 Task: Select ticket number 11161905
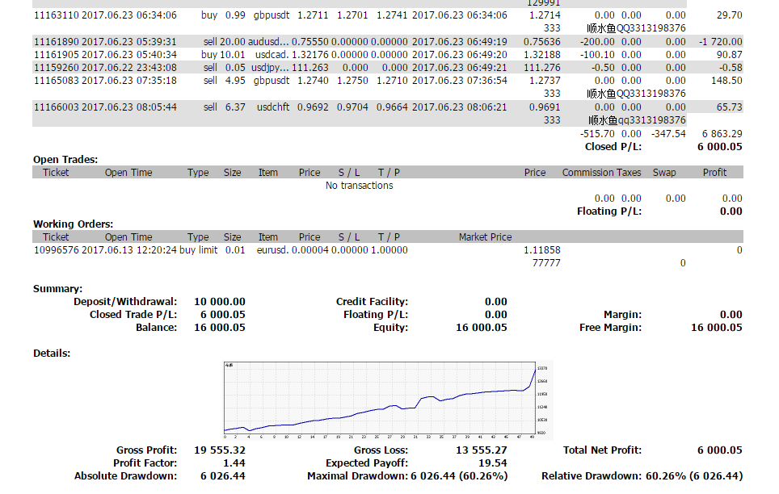56,55
